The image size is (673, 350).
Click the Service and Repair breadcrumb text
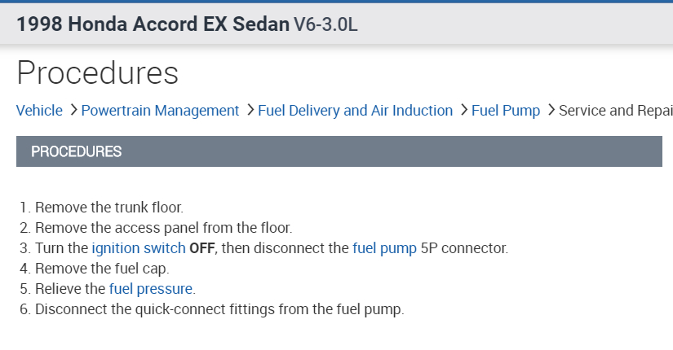point(615,111)
